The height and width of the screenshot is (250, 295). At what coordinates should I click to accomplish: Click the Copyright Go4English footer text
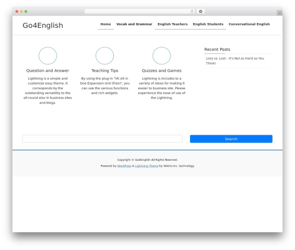pos(147,160)
